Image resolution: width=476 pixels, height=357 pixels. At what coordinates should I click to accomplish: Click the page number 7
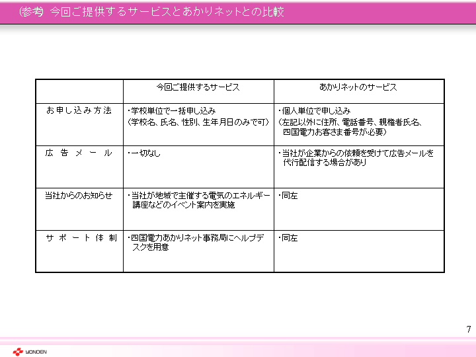(469, 329)
